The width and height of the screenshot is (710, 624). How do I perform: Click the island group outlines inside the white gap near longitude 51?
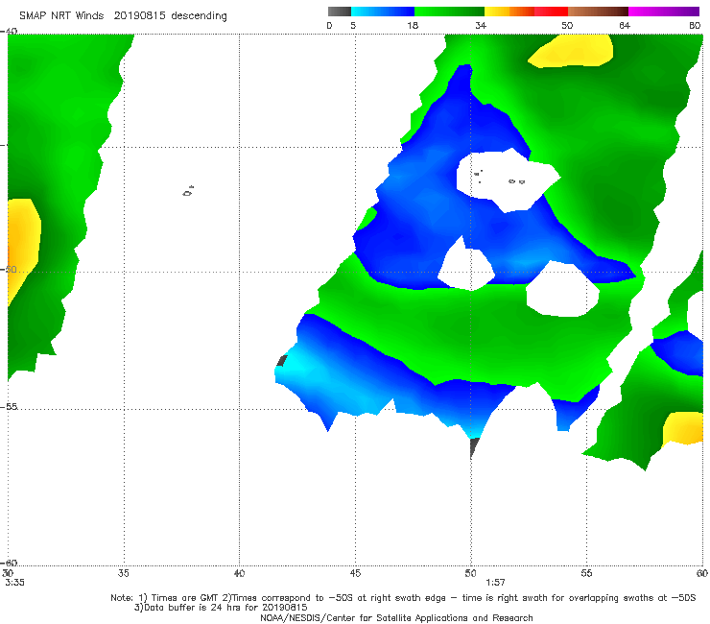(500, 178)
